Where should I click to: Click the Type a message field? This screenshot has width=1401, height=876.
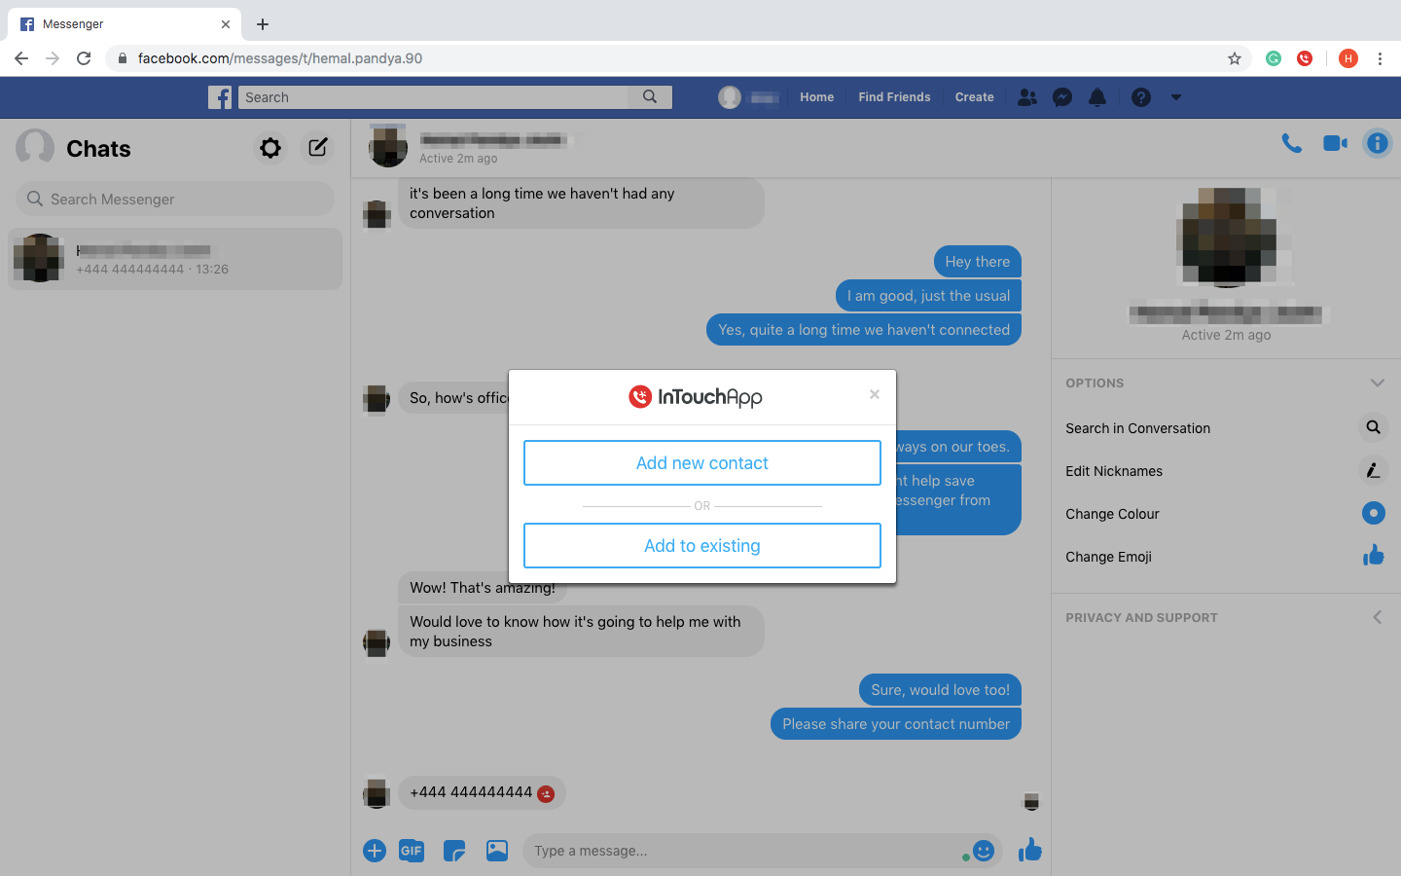tap(744, 851)
